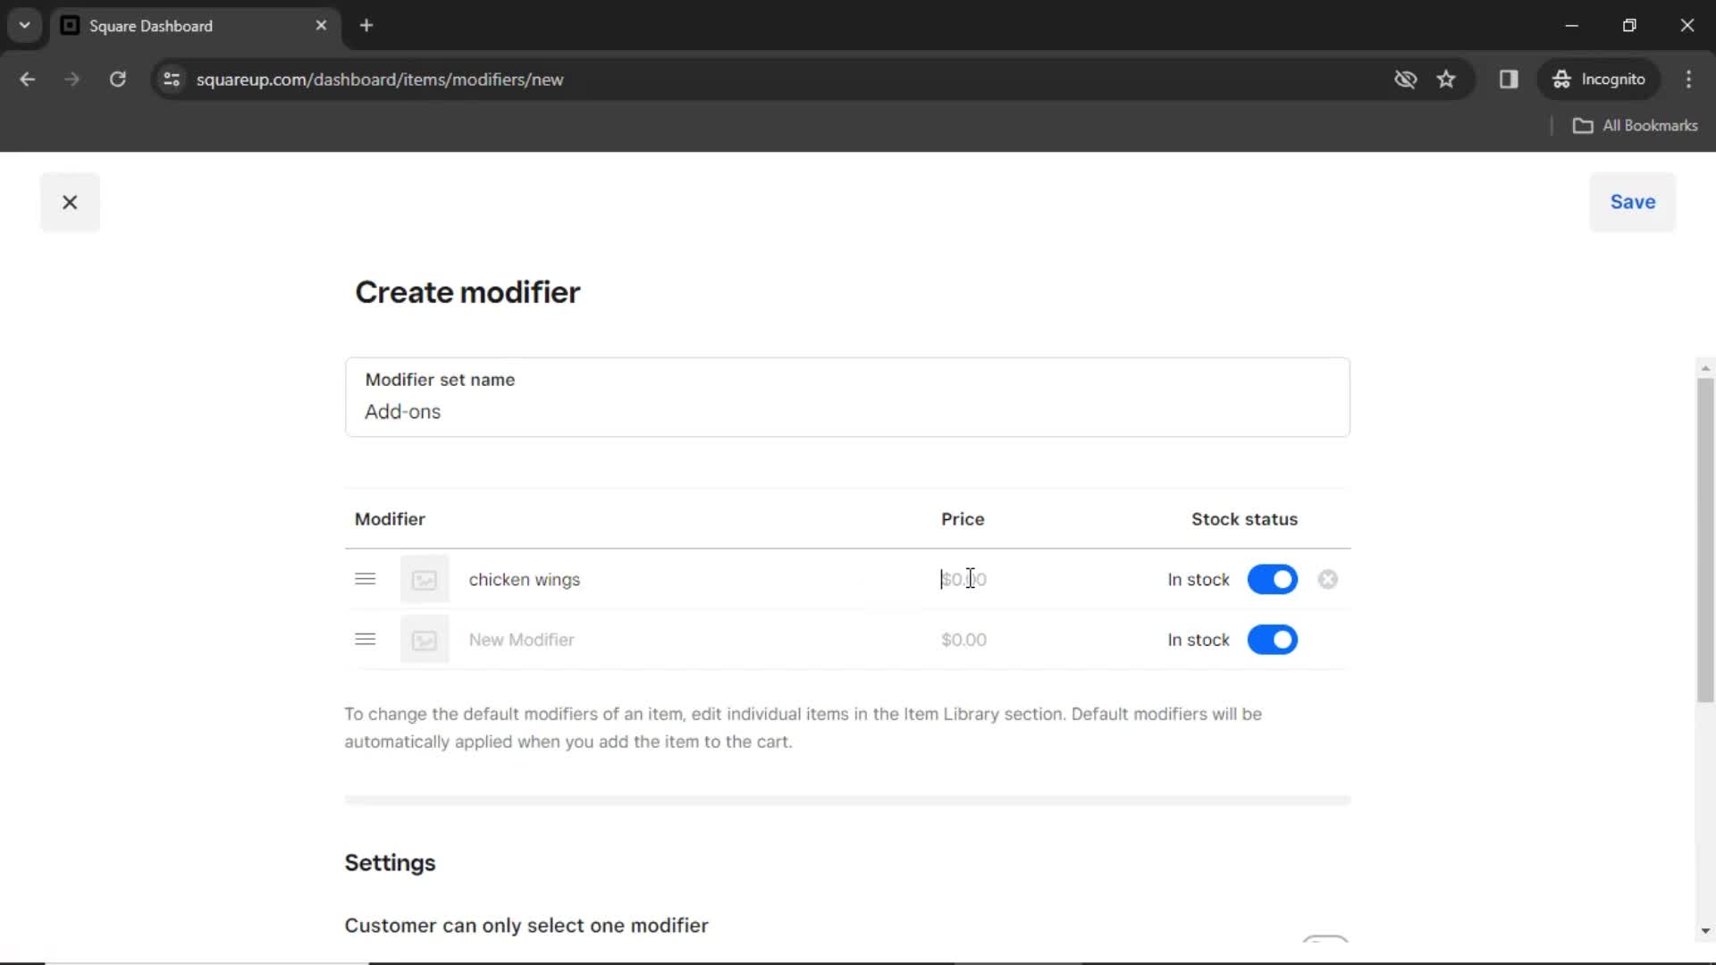Open the browser side panel
1716x965 pixels.
pos(1509,80)
